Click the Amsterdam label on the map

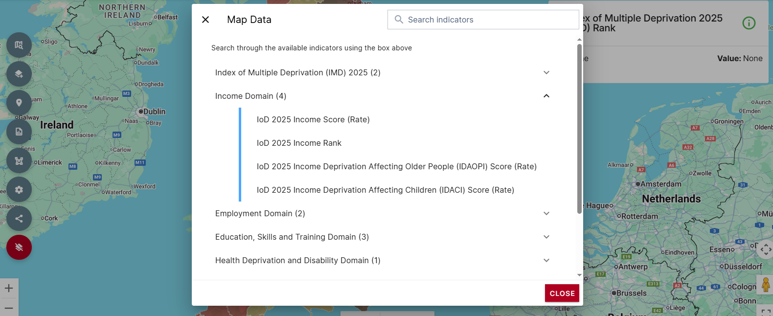coord(660,184)
